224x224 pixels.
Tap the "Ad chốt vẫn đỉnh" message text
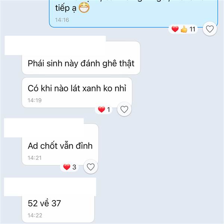point(60,146)
